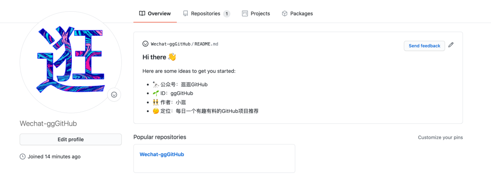Click the project board icon
Screen dimensions: 491x182
(245, 14)
